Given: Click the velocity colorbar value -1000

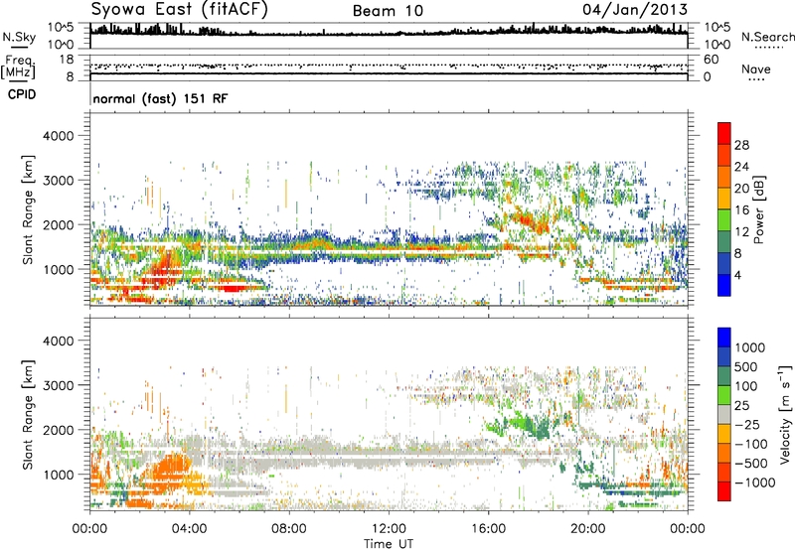Looking at the screenshot, I should coord(754,482).
